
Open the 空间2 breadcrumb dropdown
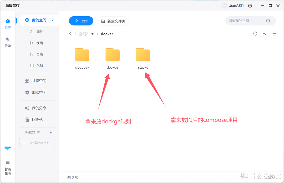click(92, 34)
